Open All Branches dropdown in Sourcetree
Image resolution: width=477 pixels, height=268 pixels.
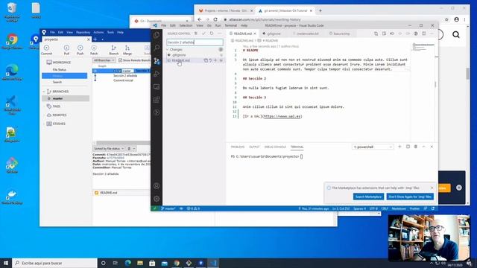[x=104, y=60]
